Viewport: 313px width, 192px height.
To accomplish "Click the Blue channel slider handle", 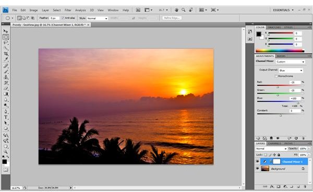I will click(x=298, y=103).
